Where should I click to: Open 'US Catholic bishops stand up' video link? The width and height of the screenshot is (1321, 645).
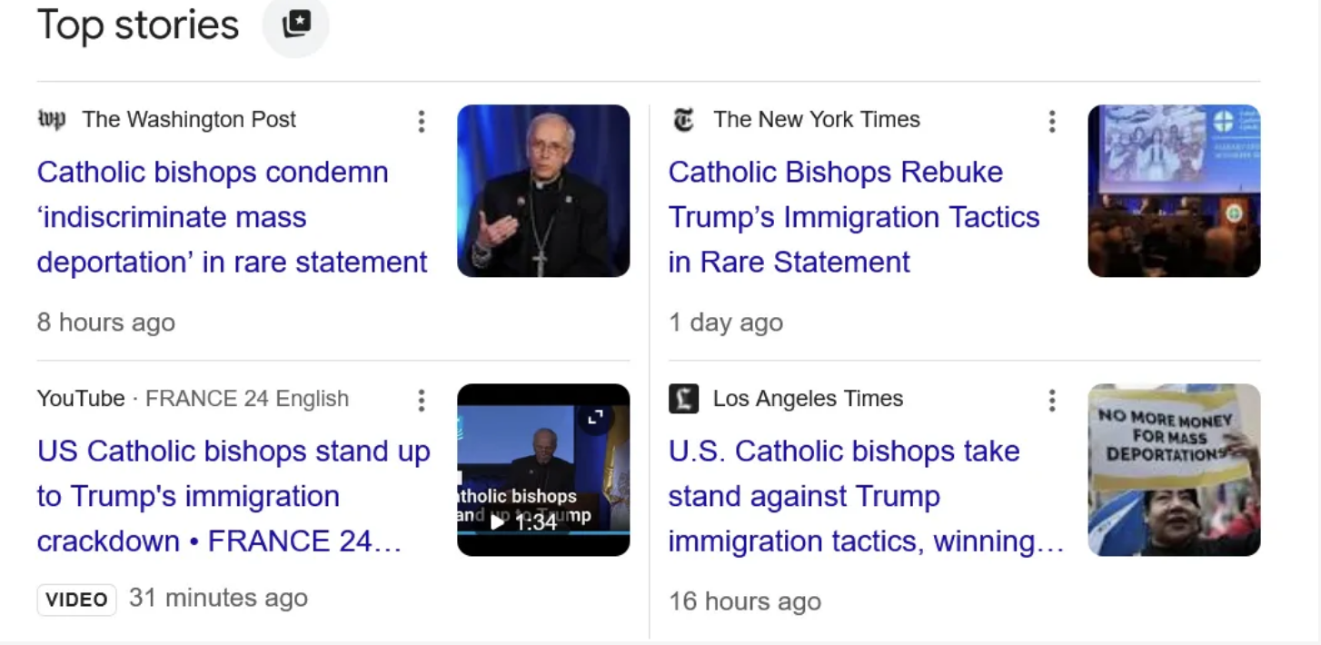(x=233, y=496)
